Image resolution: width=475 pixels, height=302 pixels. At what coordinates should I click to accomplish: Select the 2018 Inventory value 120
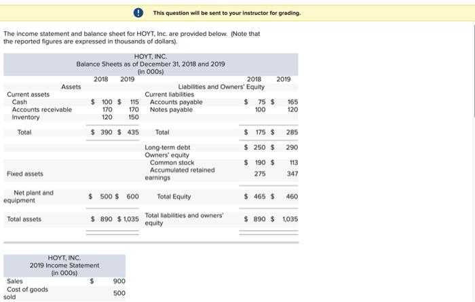pyautogui.click(x=107, y=117)
